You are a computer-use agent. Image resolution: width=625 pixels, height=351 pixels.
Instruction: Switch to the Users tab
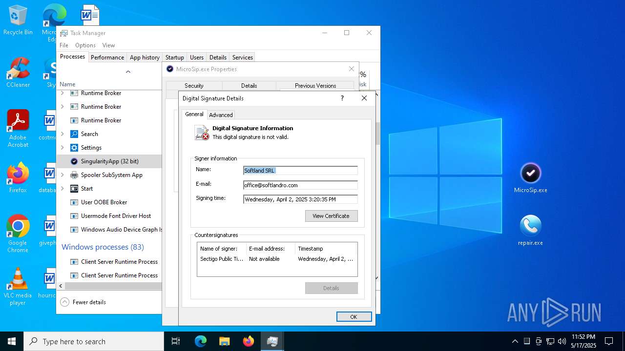tap(197, 57)
